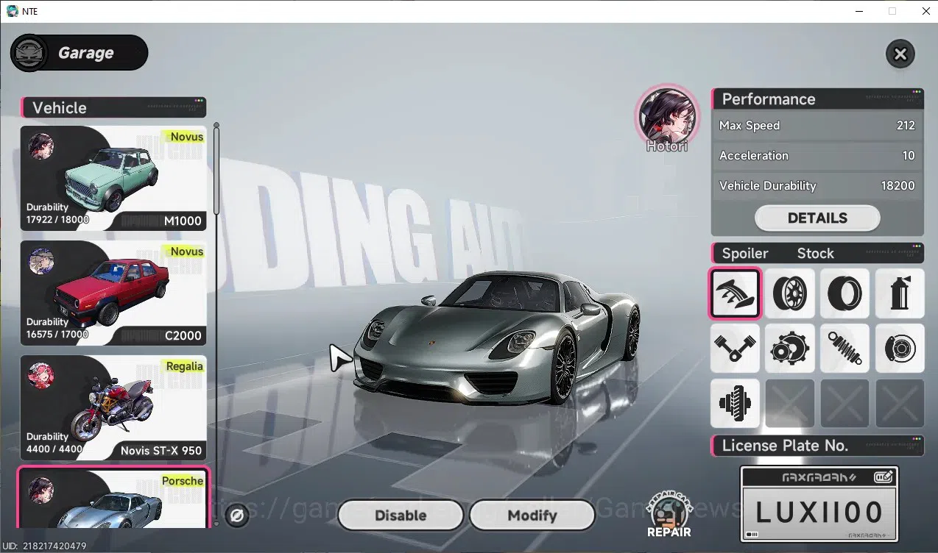Click driver avatar on C2000 card
The width and height of the screenshot is (938, 553).
point(41,261)
